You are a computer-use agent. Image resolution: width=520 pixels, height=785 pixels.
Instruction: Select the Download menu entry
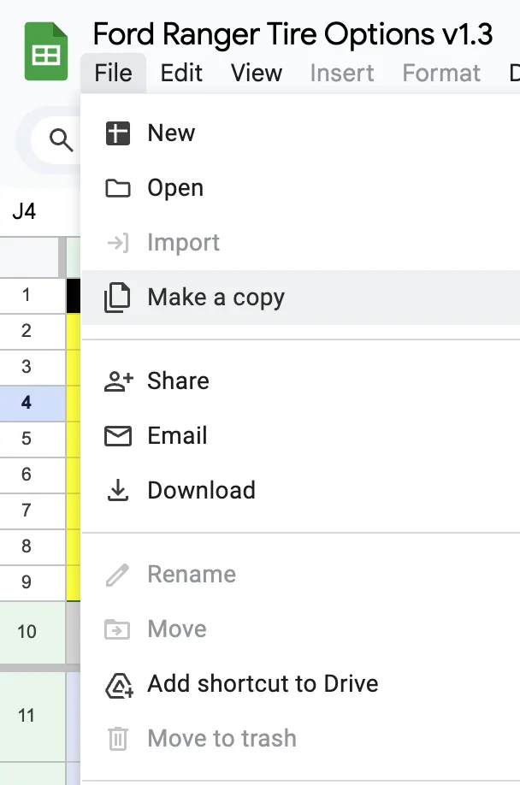tap(301, 490)
